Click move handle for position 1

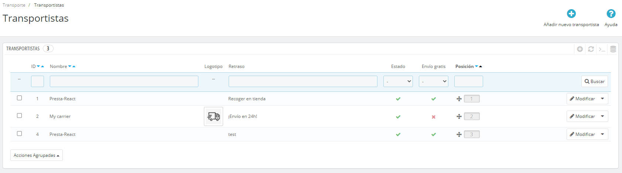459,99
